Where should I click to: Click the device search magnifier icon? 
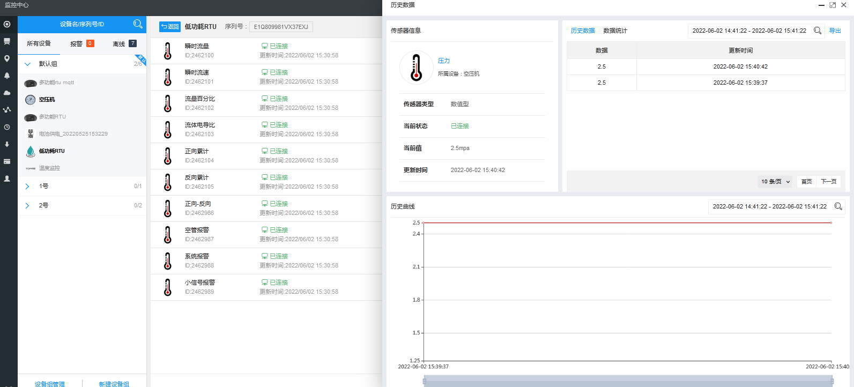point(138,24)
